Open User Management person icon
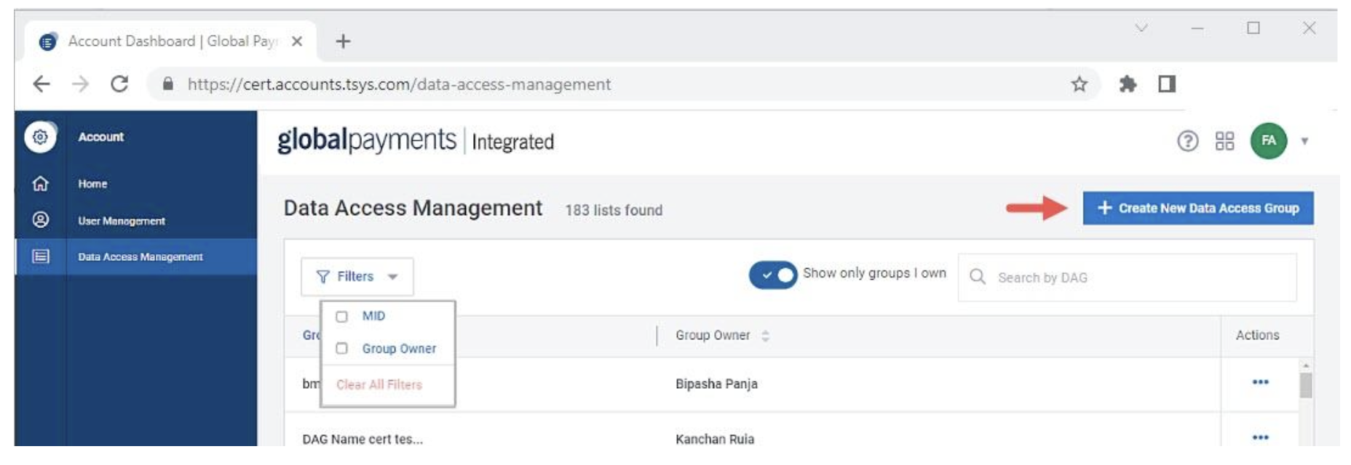1351x465 pixels. click(x=41, y=219)
